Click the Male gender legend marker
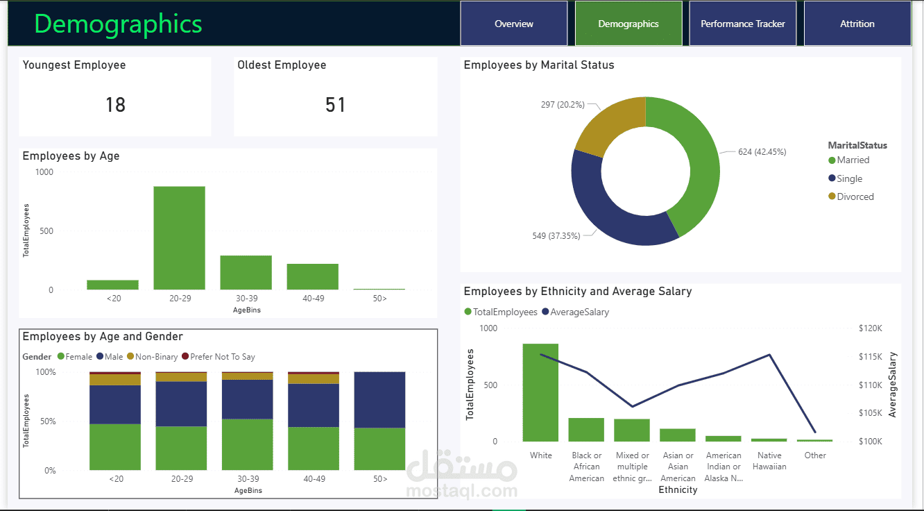 point(100,357)
